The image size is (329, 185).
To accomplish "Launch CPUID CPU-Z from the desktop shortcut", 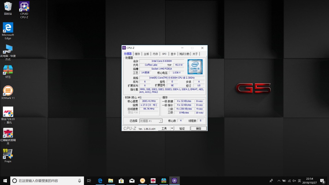I will [24, 7].
